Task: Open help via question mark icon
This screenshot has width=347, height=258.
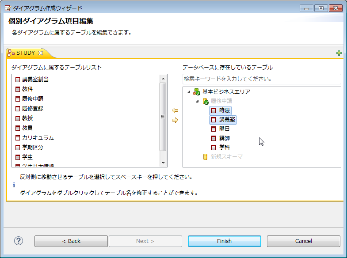Action: point(19,241)
